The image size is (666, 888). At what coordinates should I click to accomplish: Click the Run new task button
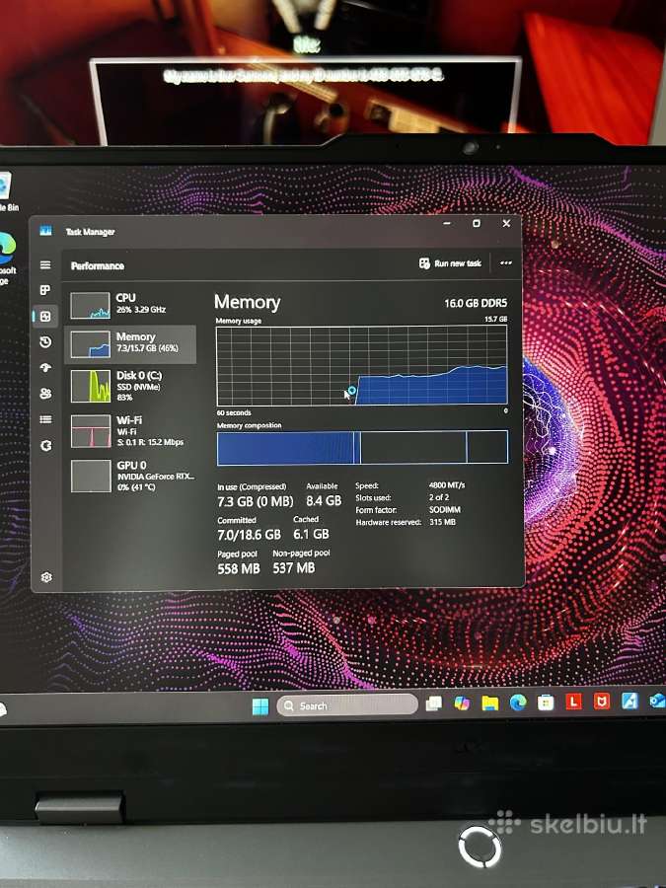click(x=450, y=263)
